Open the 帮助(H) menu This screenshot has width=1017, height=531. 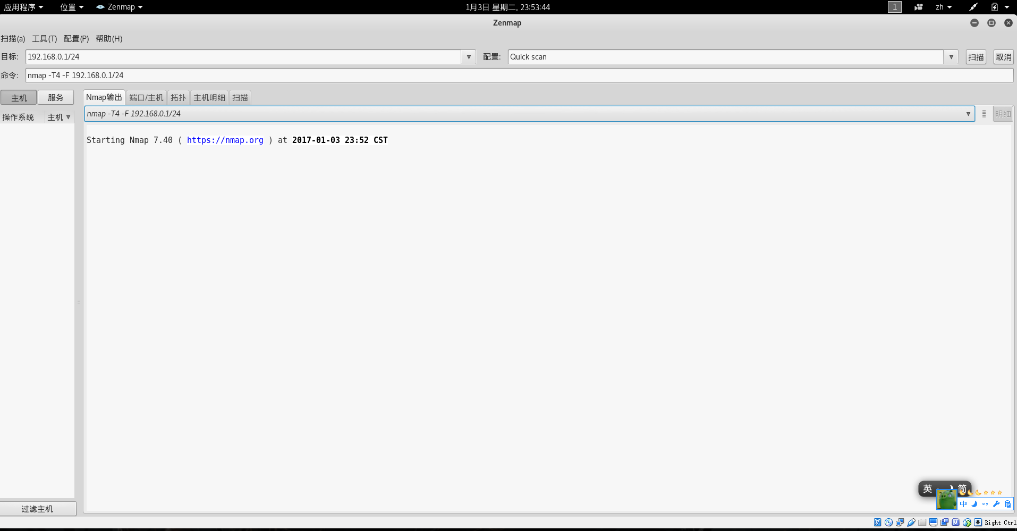click(x=109, y=39)
